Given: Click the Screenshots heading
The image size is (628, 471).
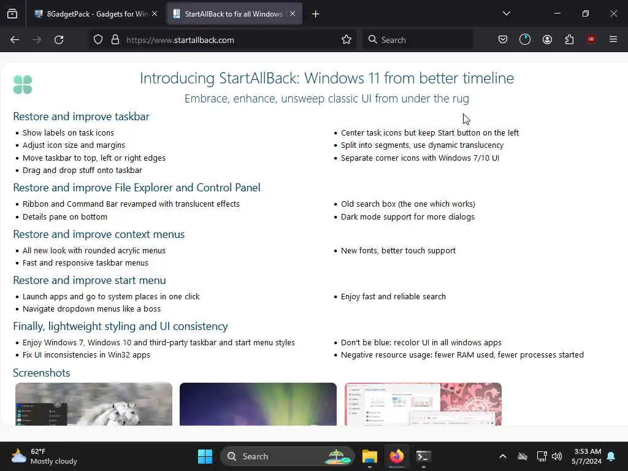Looking at the screenshot, I should [42, 373].
